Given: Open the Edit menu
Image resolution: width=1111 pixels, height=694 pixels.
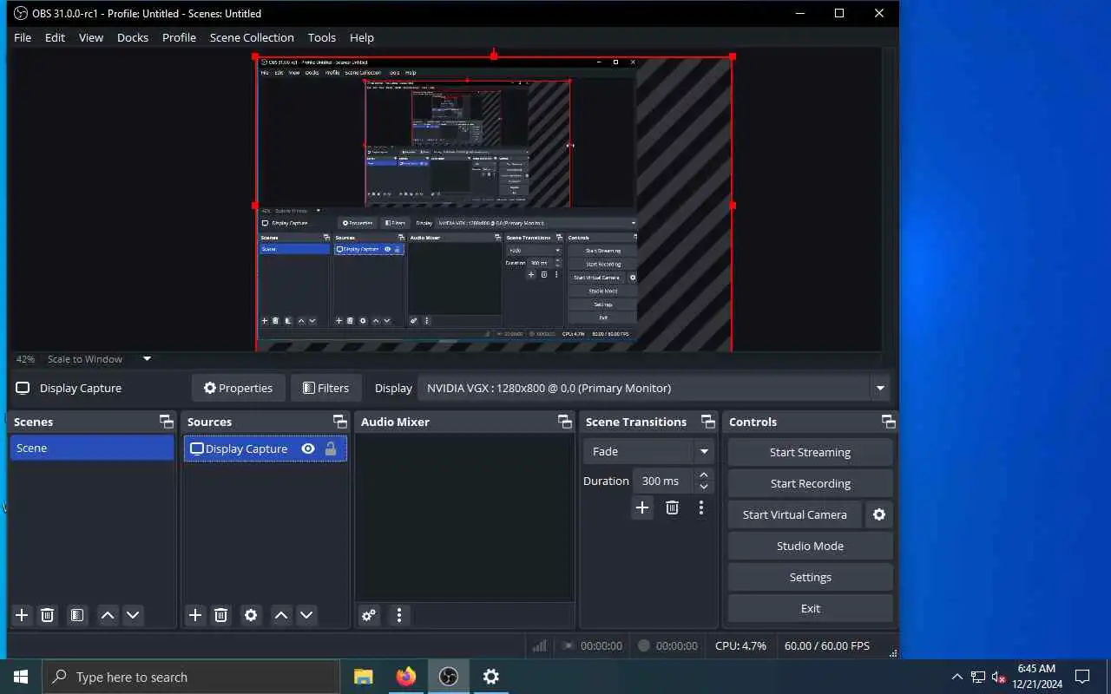Looking at the screenshot, I should (x=55, y=37).
